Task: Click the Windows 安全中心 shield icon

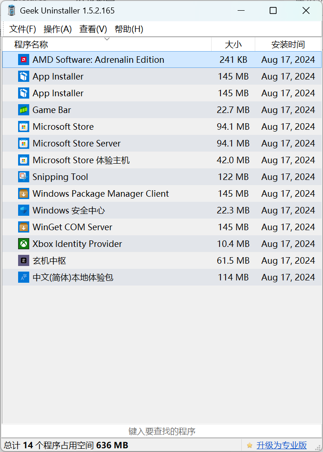Action: 24,210
